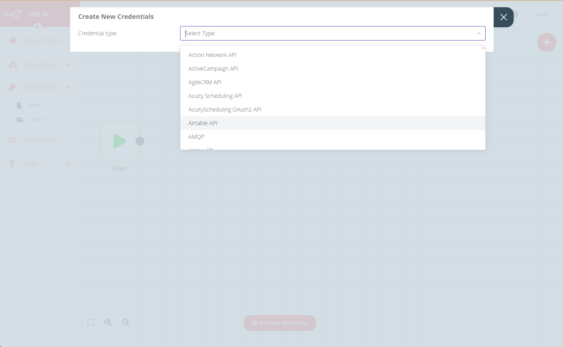
Task: Select ActiveCampaign API credential type
Action: [x=213, y=68]
